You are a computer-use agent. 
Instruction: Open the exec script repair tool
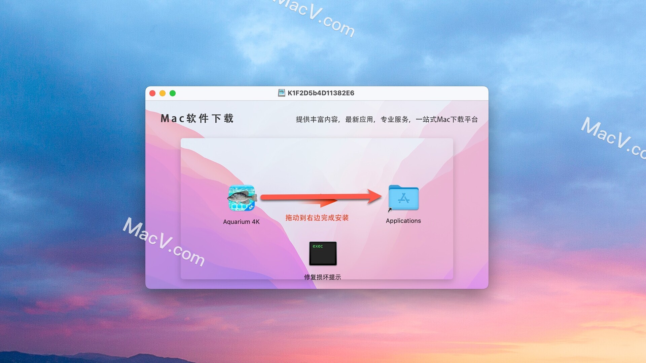(323, 253)
